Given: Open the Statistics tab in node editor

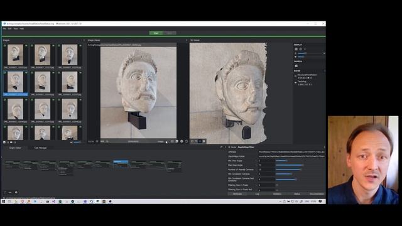Looking at the screenshot, I should [x=277, y=194].
